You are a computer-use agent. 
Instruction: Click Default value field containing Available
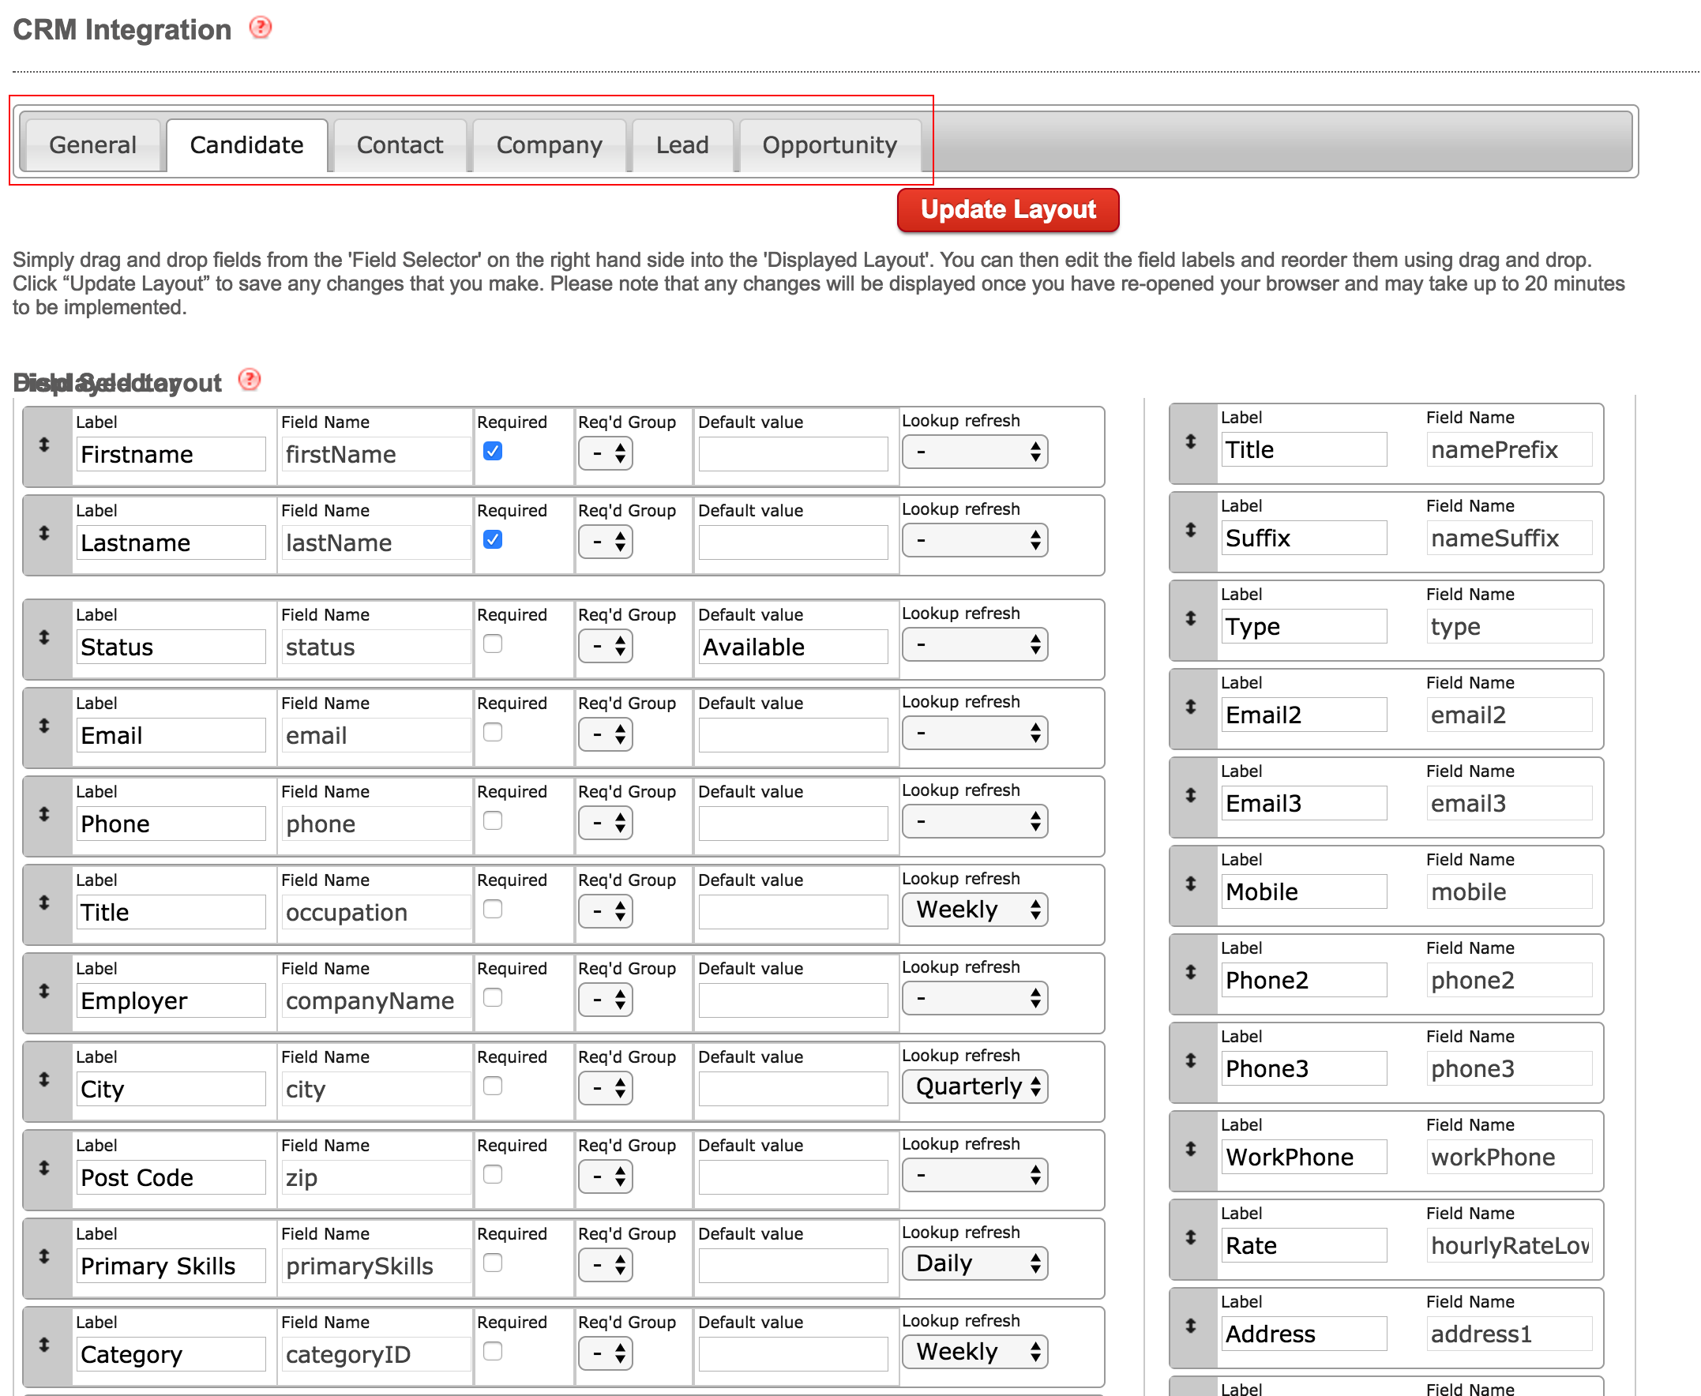[x=792, y=647]
